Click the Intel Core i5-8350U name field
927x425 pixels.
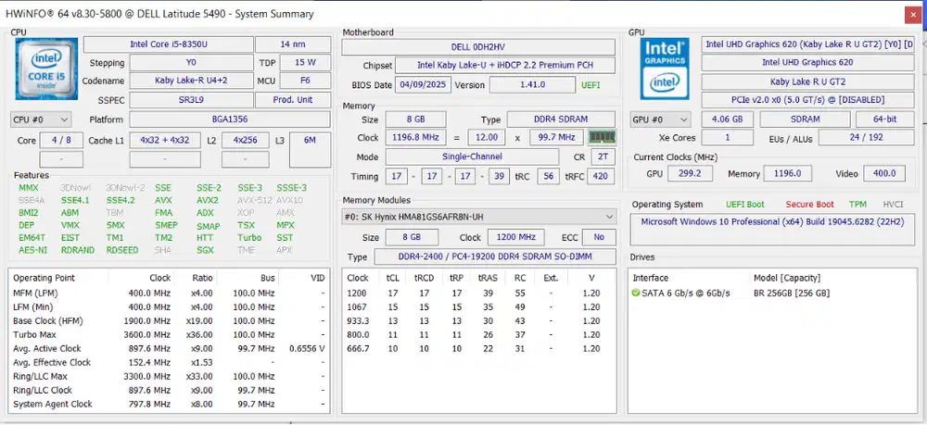tap(167, 44)
